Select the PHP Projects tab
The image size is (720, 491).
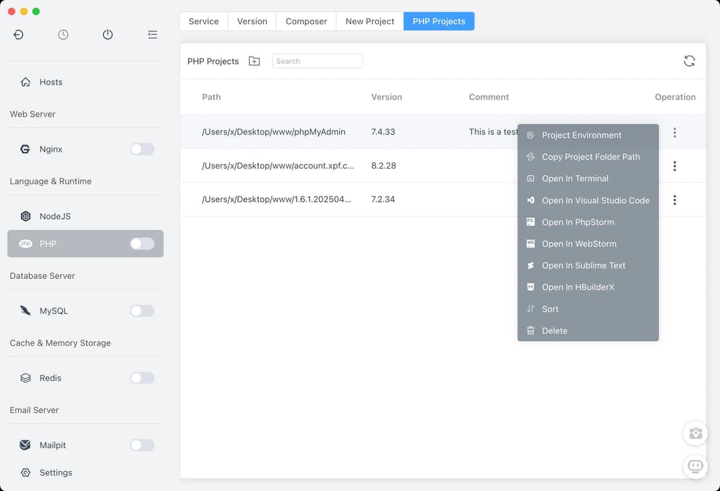point(439,21)
